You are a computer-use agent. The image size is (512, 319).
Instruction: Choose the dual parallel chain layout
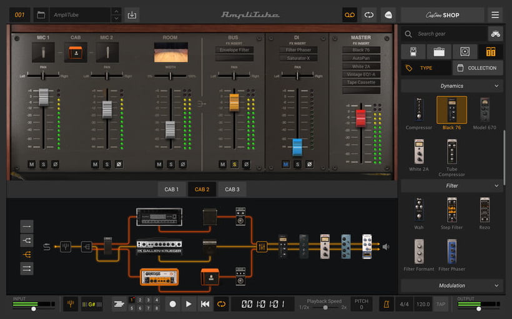27,268
